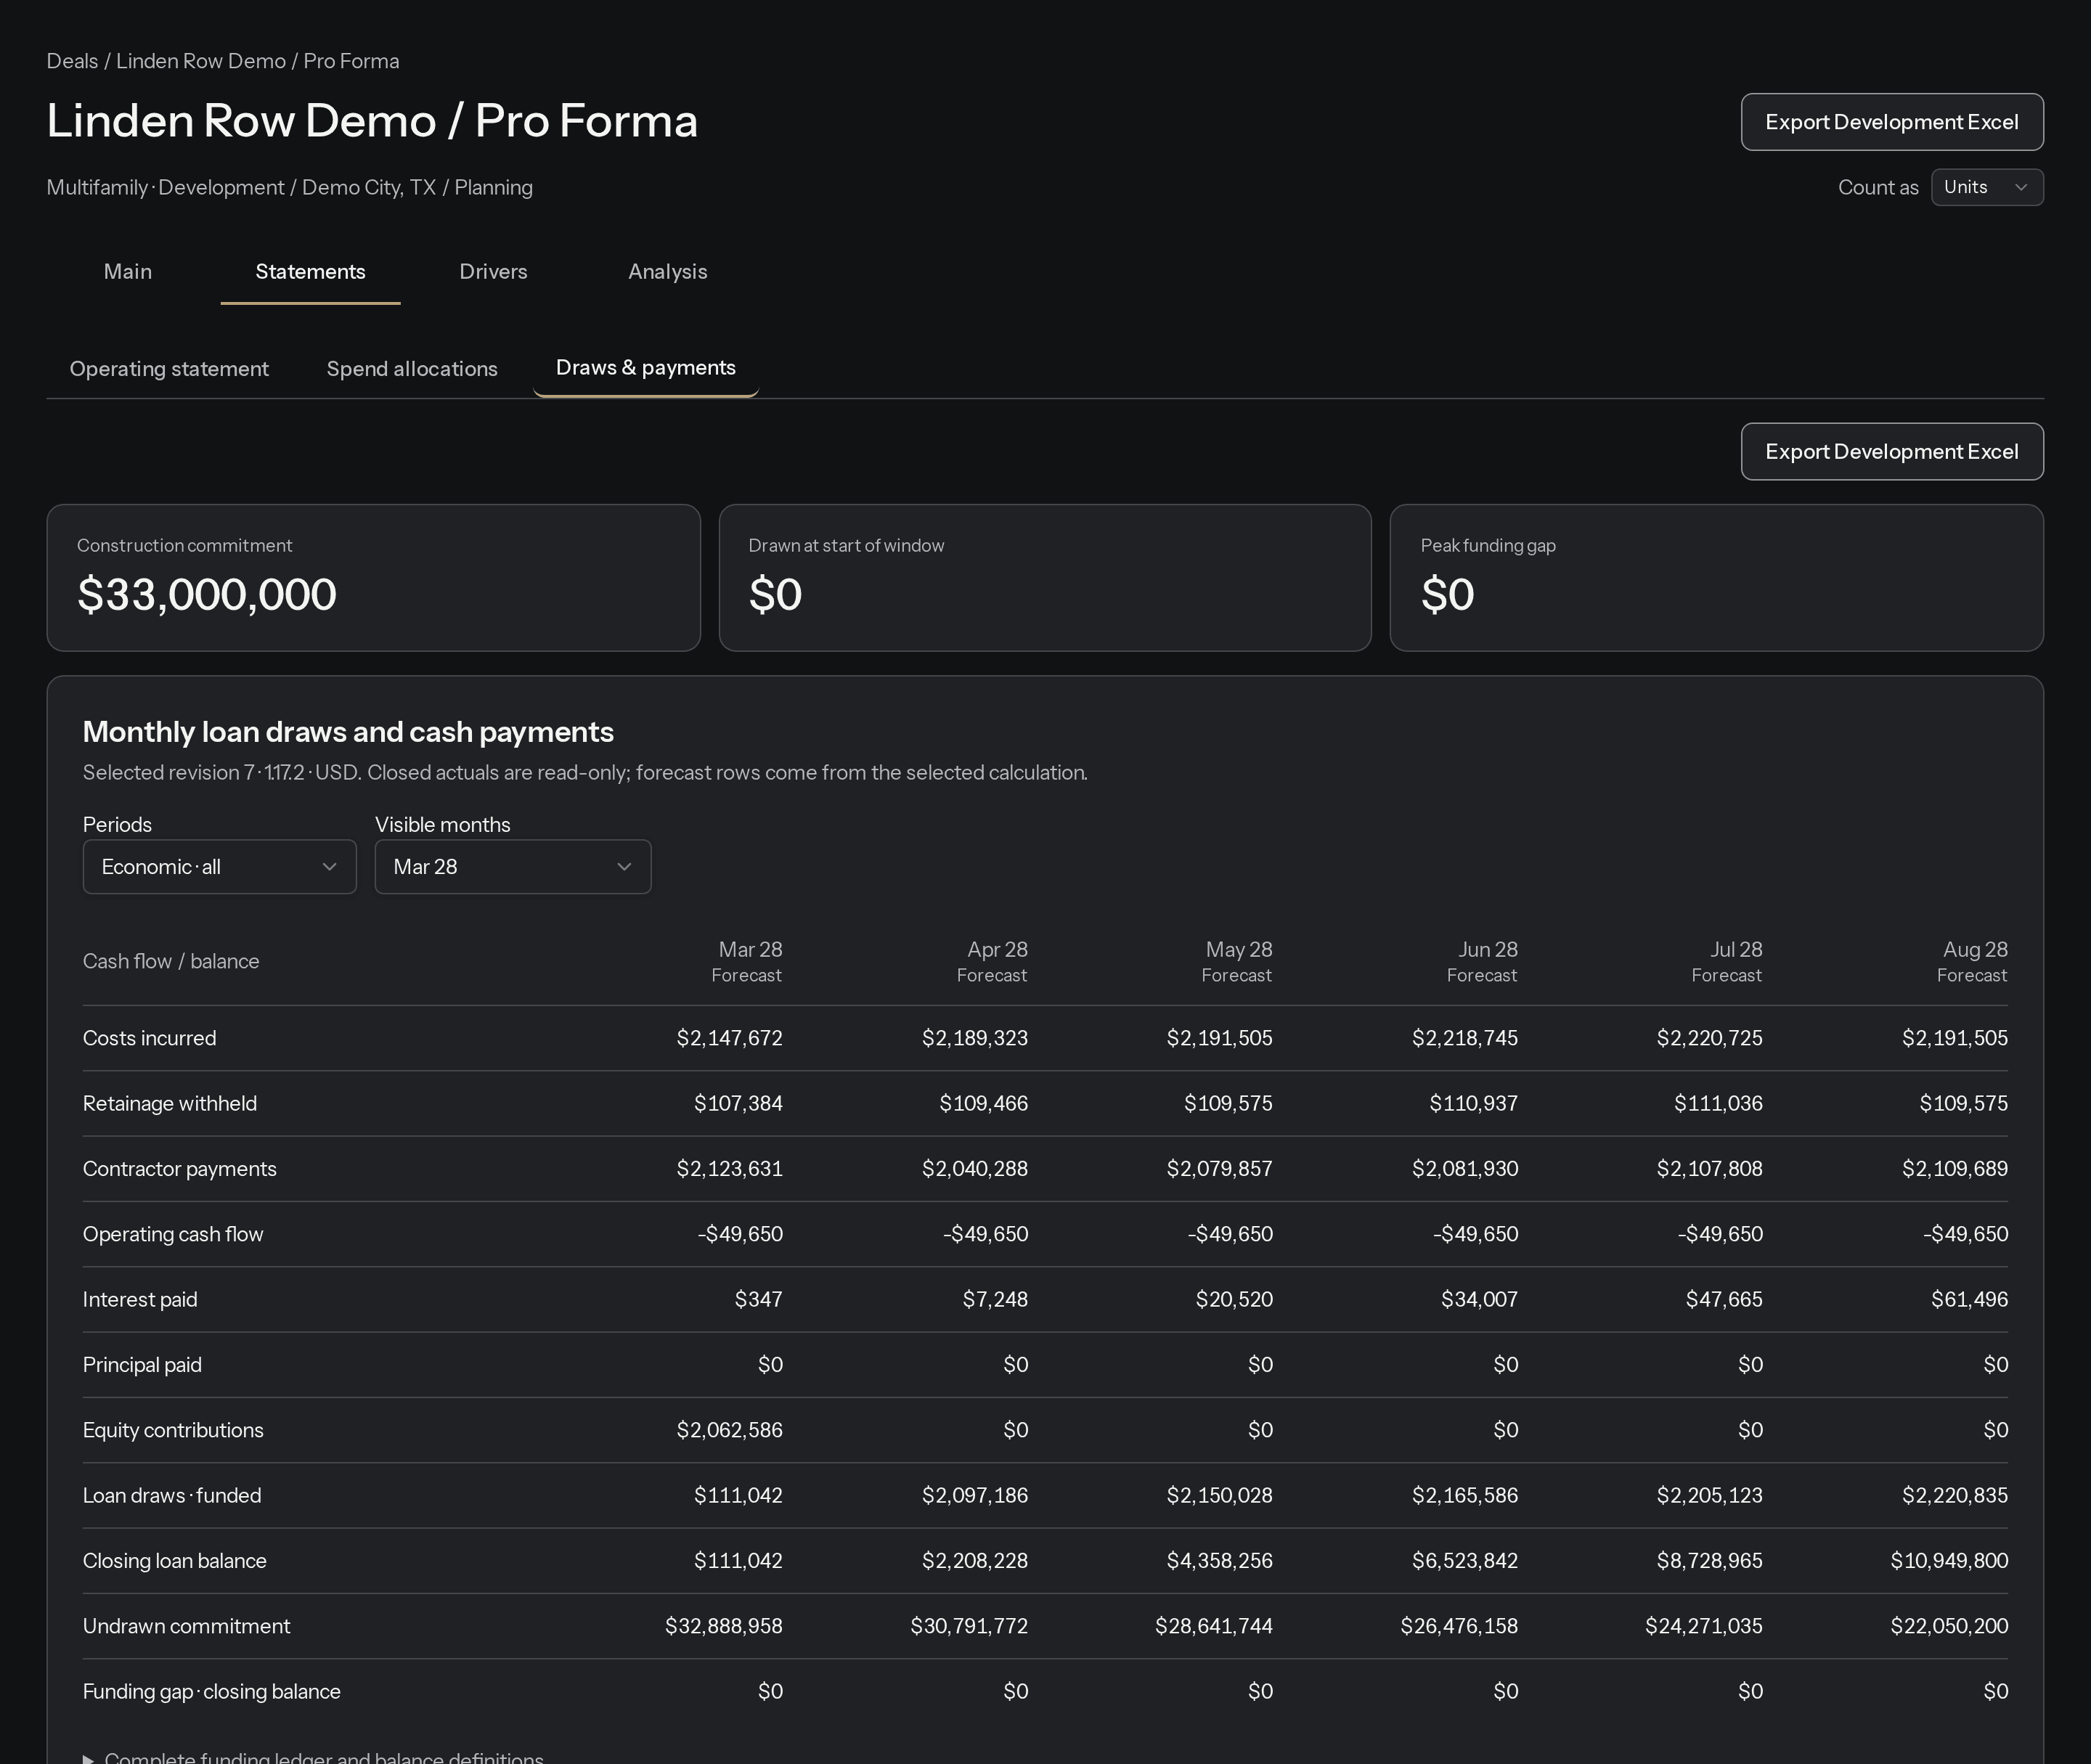Click Export Development Excel above summary cards
The height and width of the screenshot is (1764, 2091).
1891,451
